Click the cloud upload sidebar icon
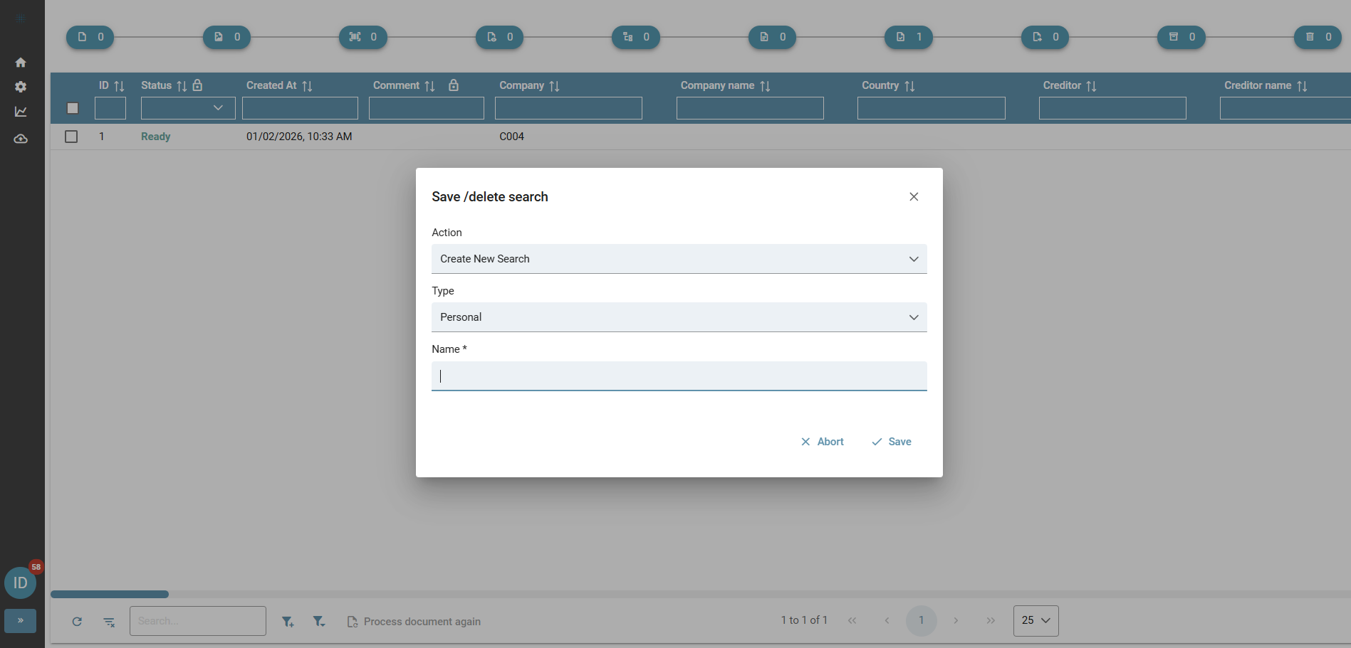1351x648 pixels. click(21, 139)
